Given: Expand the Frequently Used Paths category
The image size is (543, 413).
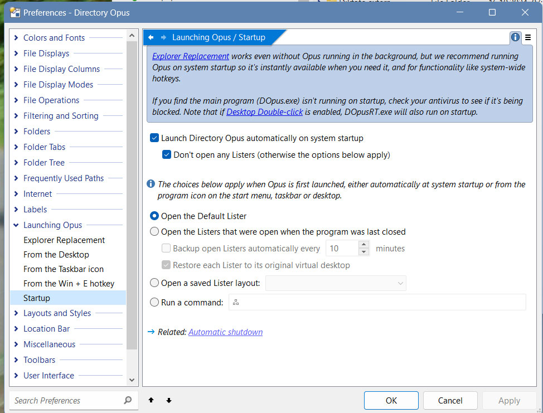Looking at the screenshot, I should [16, 178].
